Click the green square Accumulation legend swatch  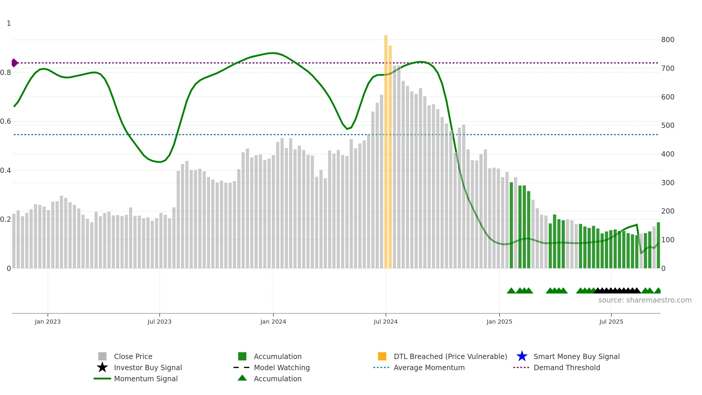point(242,356)
